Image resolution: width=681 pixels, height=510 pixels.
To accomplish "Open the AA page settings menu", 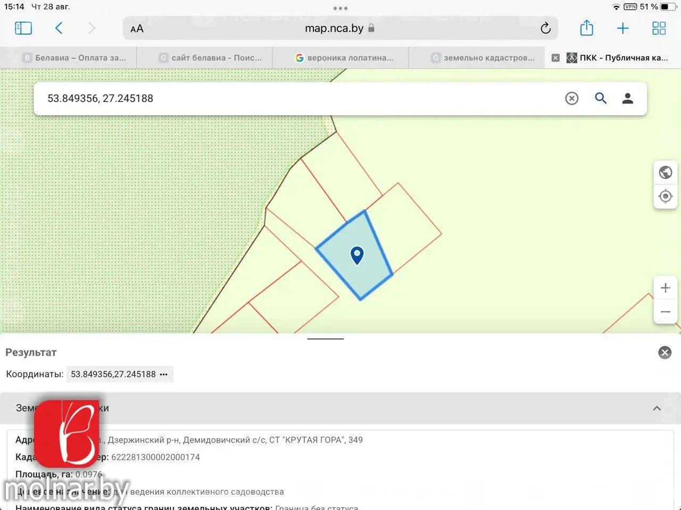I will tap(137, 29).
